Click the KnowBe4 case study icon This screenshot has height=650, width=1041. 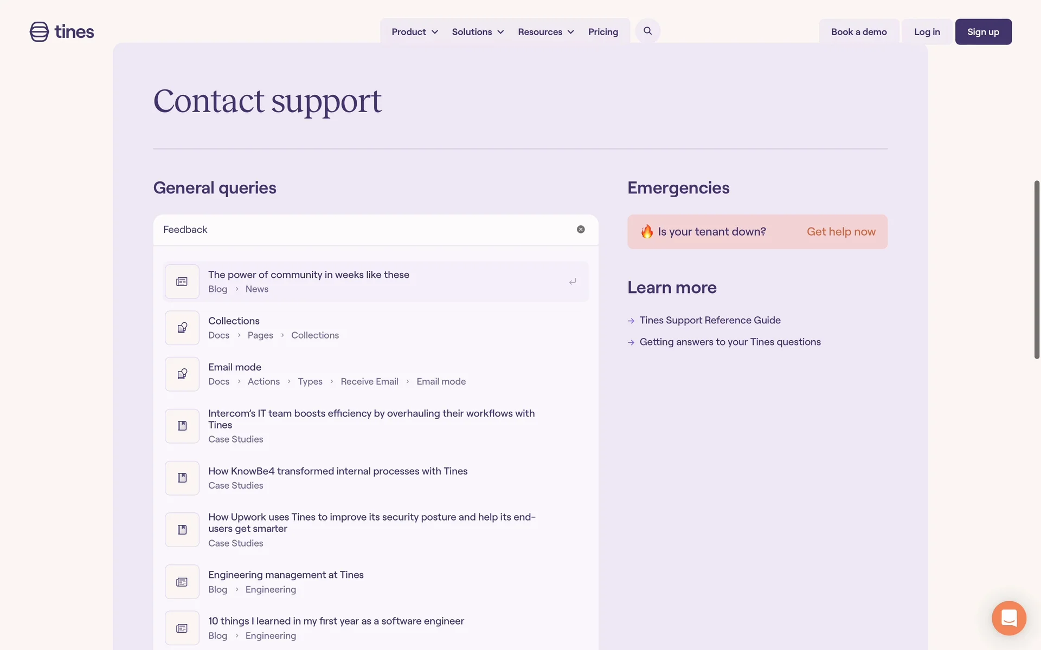click(182, 478)
